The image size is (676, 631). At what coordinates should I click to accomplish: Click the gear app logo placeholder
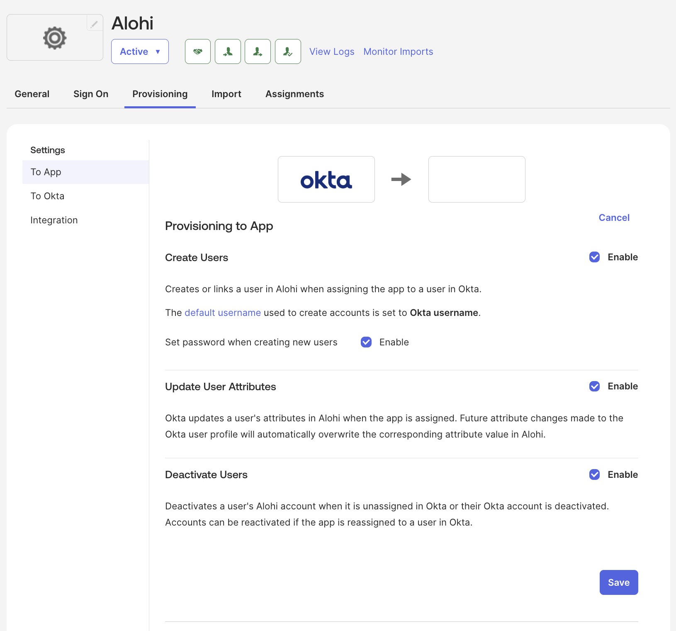point(55,38)
